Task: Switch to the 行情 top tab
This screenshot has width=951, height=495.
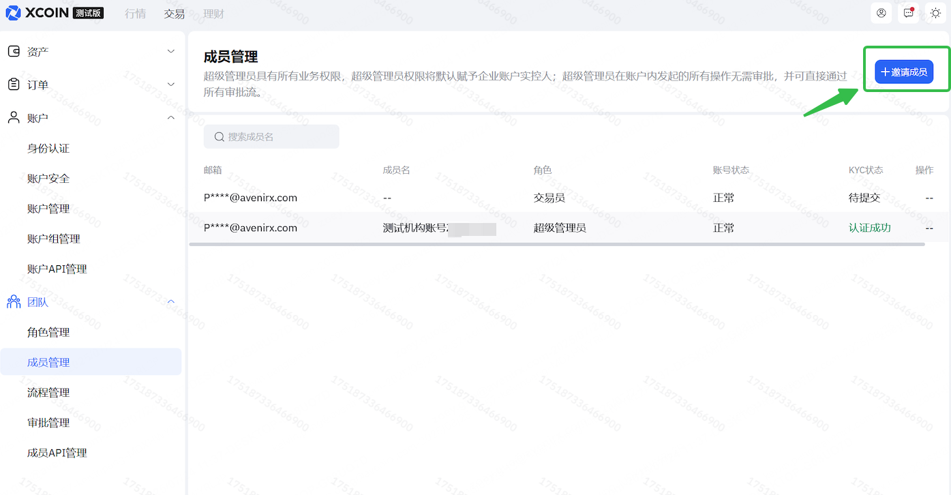Action: 135,14
